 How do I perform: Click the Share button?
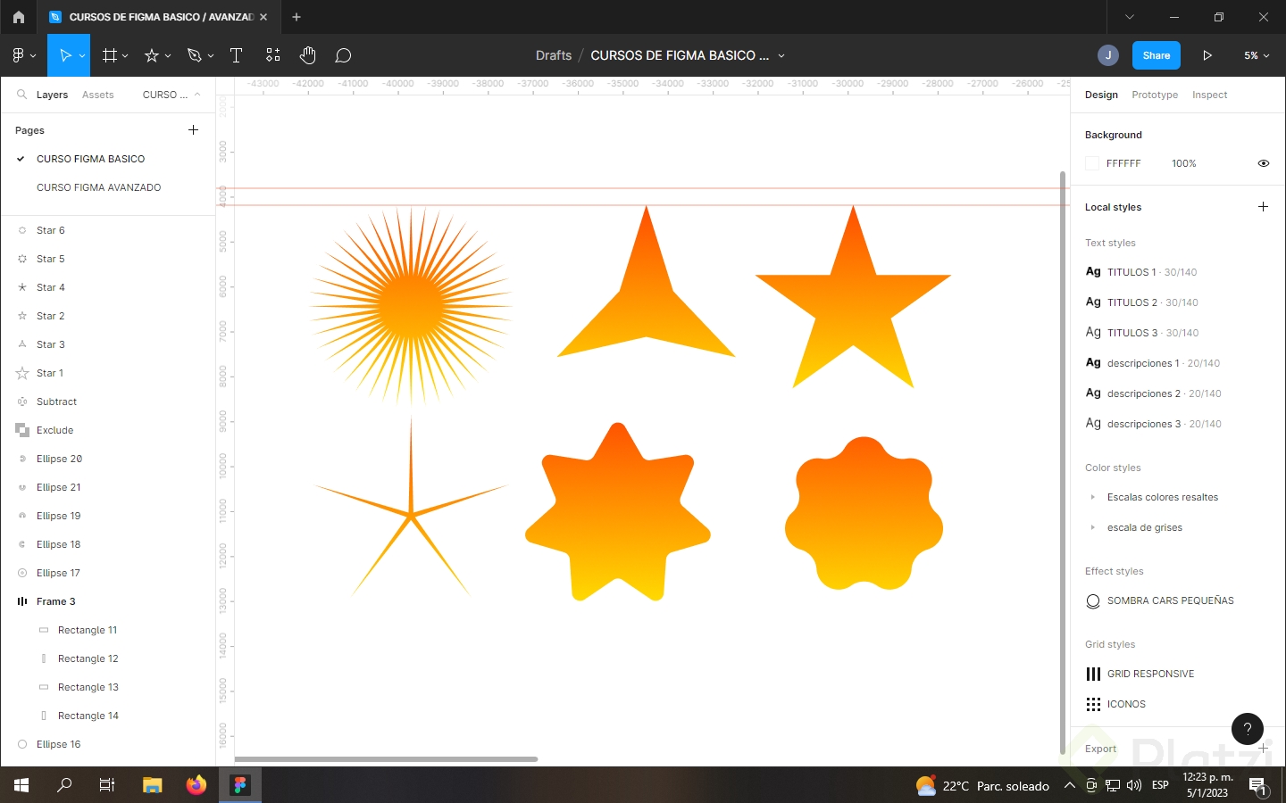(1156, 55)
